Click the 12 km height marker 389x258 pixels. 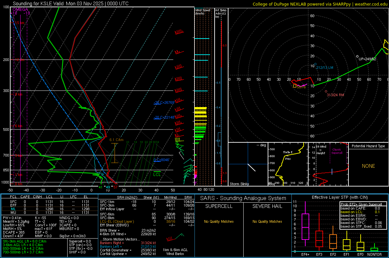click(x=19, y=60)
